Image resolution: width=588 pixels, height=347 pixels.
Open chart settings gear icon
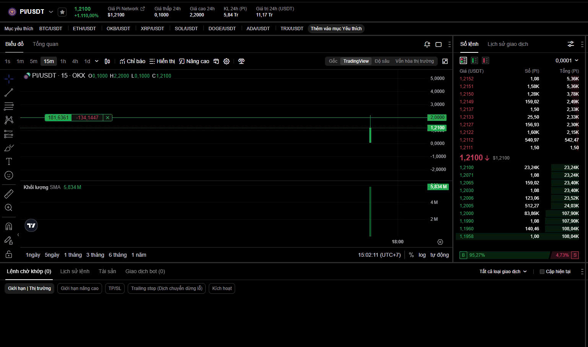(x=226, y=61)
